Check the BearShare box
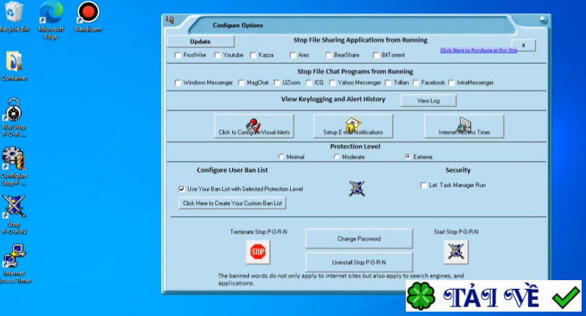The width and height of the screenshot is (586, 316). tap(328, 55)
